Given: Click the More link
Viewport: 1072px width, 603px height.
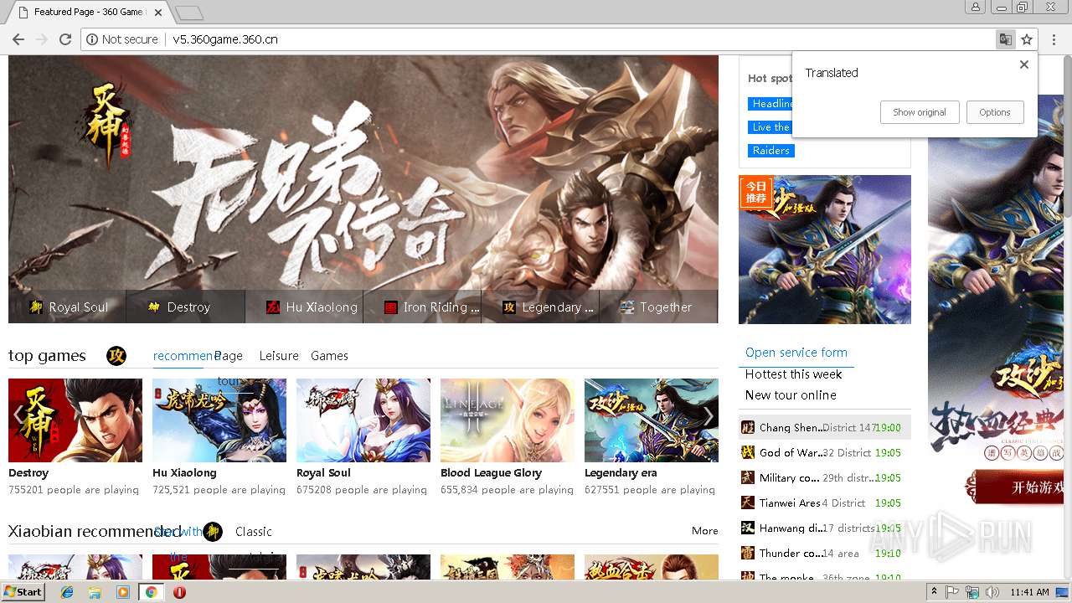Looking at the screenshot, I should (x=705, y=531).
